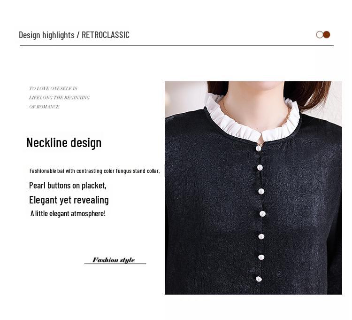
Task: Click the Elegant yet revealing text
Action: (x=69, y=200)
